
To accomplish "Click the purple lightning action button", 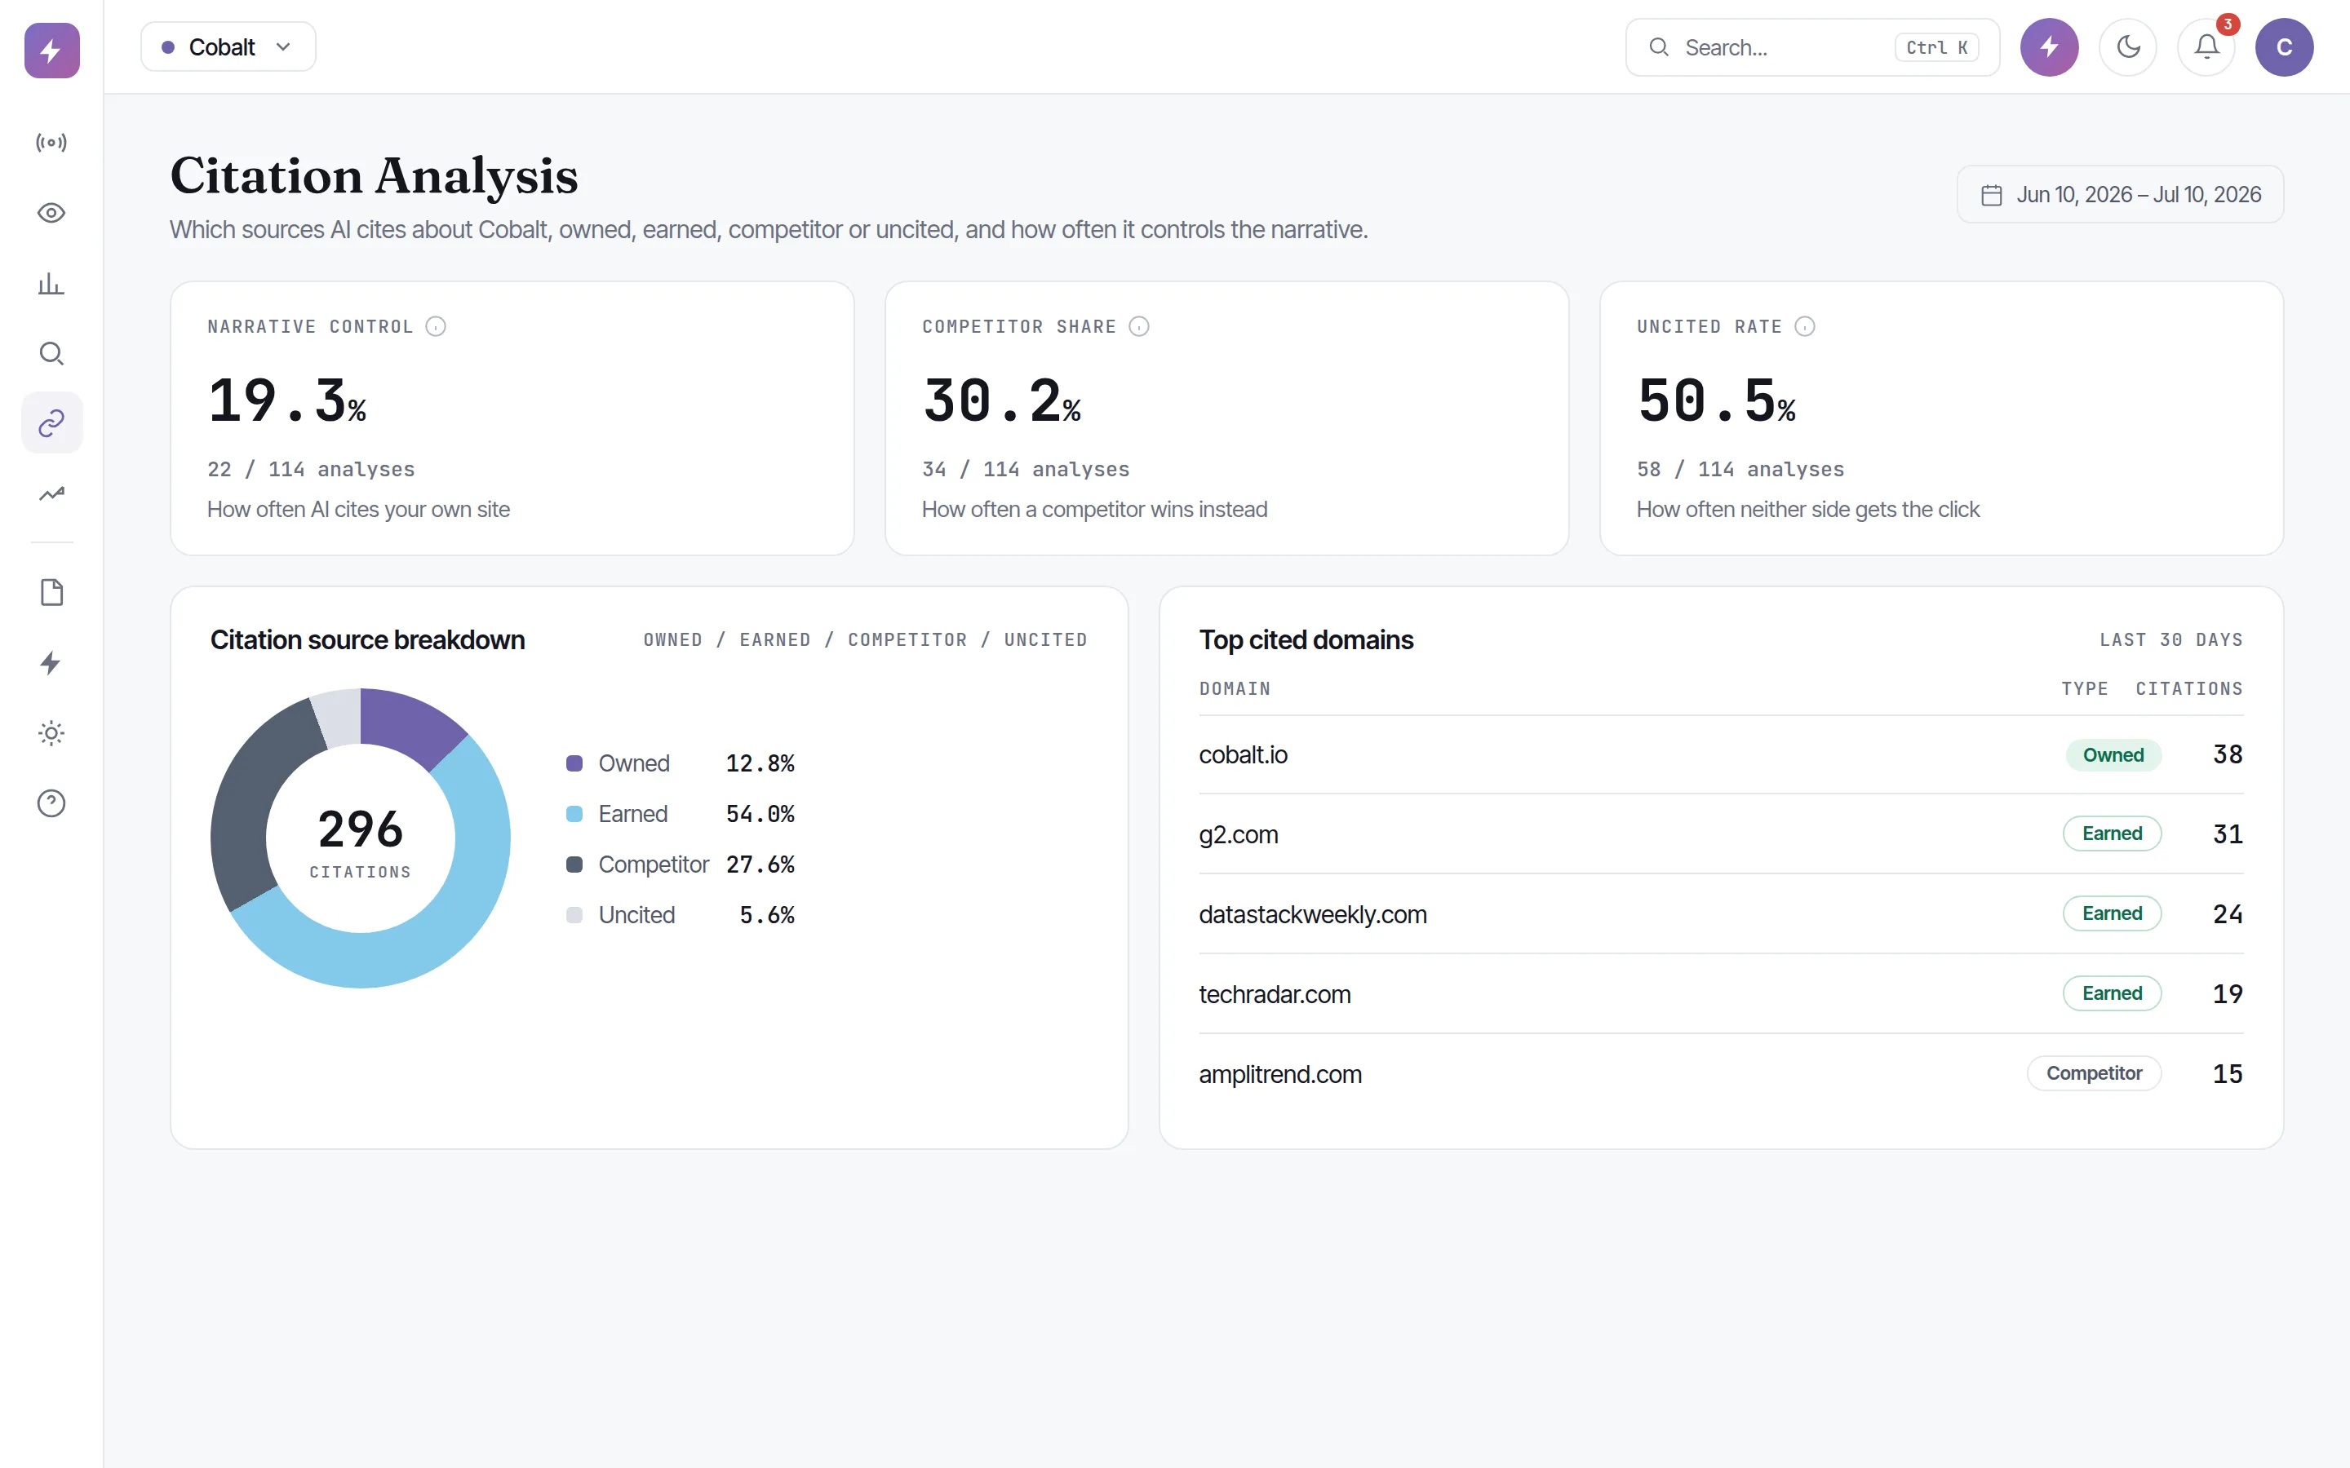I will point(2049,46).
